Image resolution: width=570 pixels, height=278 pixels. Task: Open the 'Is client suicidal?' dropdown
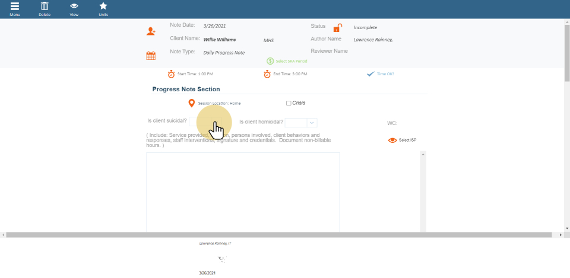[205, 122]
